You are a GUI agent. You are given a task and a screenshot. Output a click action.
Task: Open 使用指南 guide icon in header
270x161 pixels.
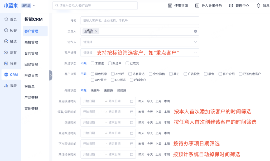170,6
